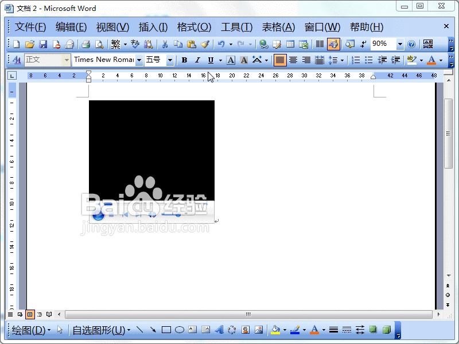Select the oval shape tool
The width and height of the screenshot is (459, 344).
click(180, 330)
